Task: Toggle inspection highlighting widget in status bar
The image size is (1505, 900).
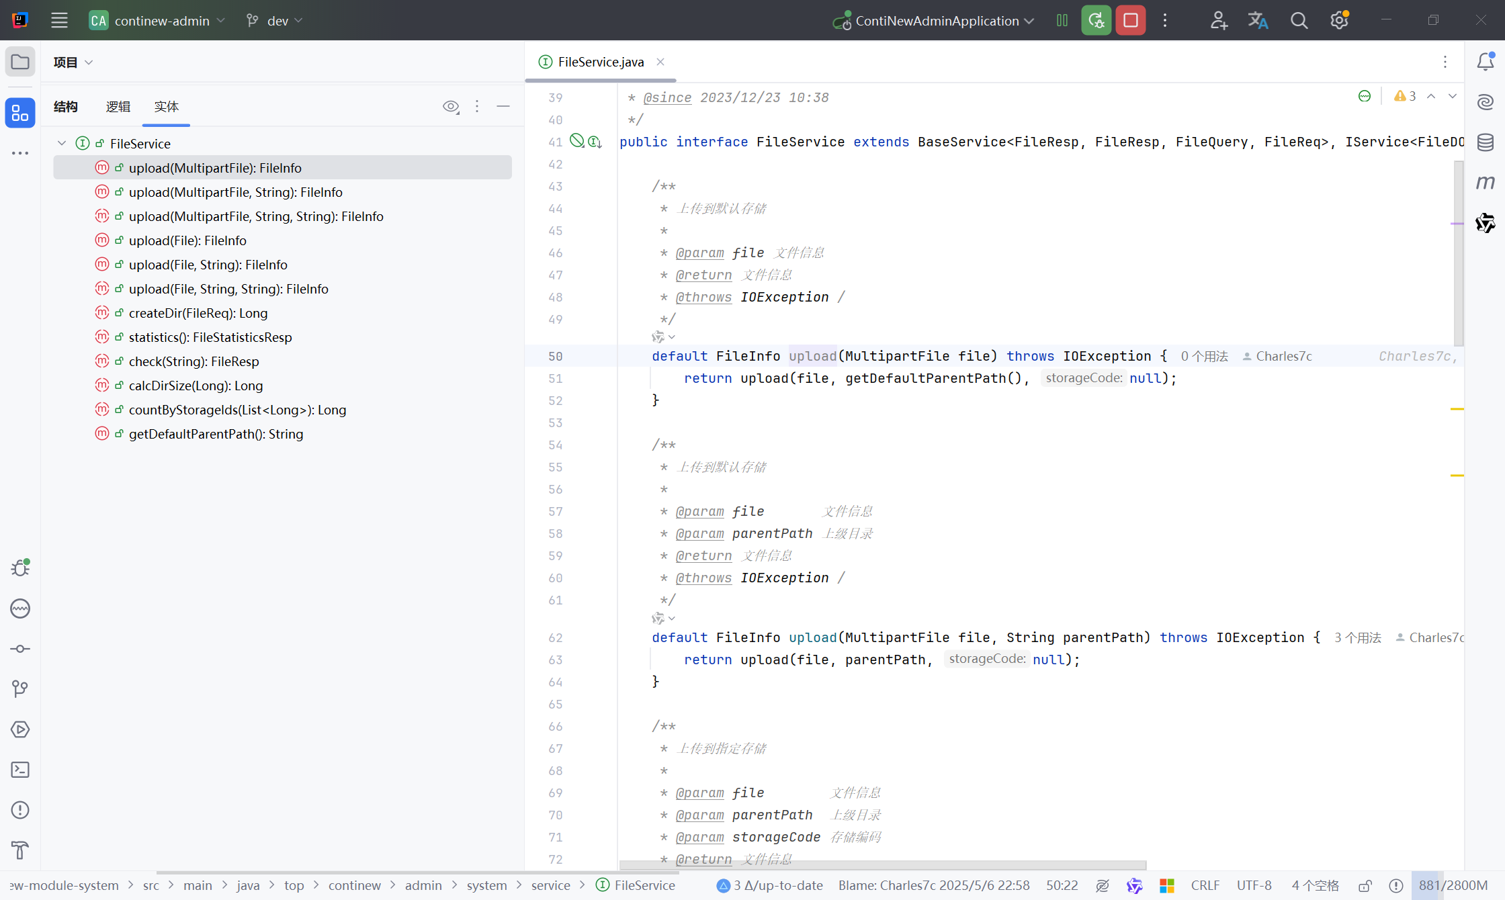Action: (x=1396, y=886)
